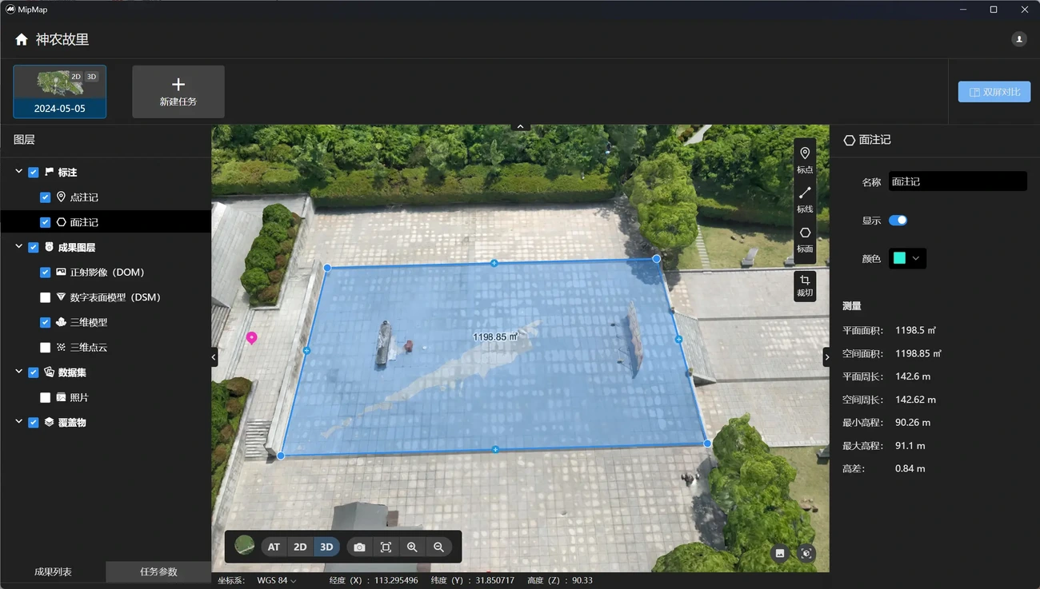Toggle the 显示 display switch off
This screenshot has width=1040, height=589.
click(x=898, y=221)
